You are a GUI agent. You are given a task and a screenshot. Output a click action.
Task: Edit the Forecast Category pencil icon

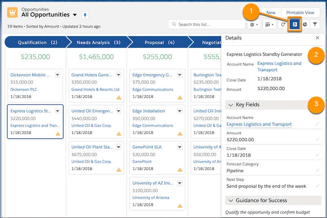[318, 170]
